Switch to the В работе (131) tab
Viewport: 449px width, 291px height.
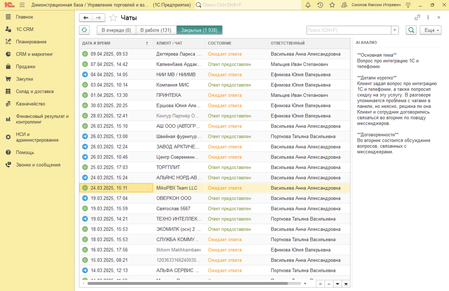pyautogui.click(x=156, y=30)
